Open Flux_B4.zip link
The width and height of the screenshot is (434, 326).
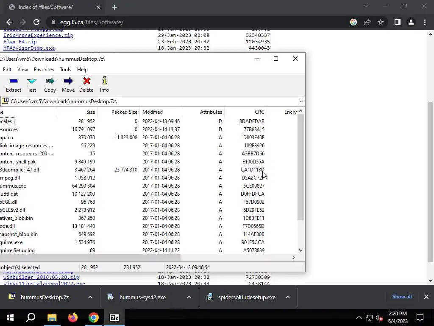[20, 42]
